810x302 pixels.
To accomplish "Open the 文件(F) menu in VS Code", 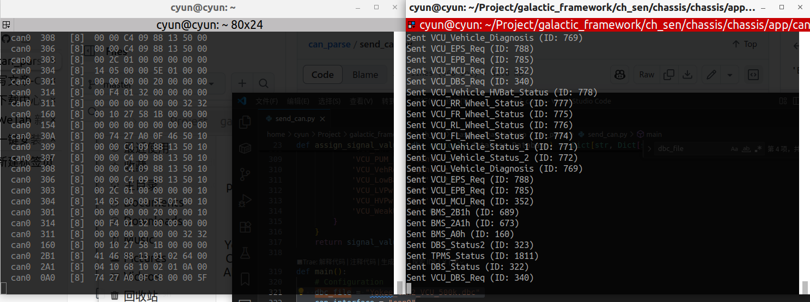I will point(266,101).
